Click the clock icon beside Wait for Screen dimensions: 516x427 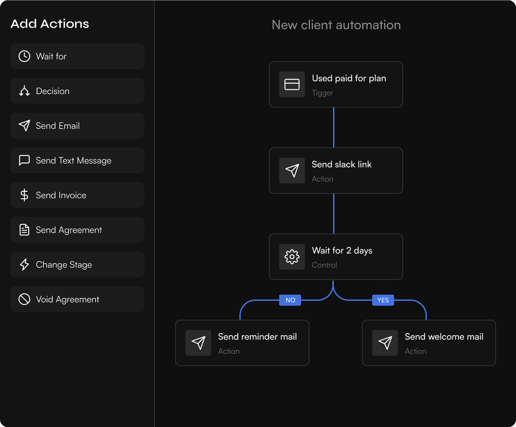coord(24,57)
